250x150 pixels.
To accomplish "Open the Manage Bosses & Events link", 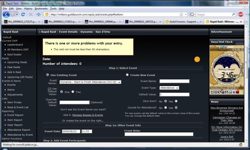I will [88, 115].
